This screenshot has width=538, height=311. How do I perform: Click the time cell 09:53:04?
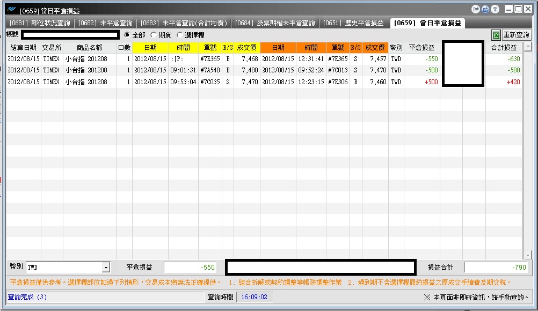183,82
